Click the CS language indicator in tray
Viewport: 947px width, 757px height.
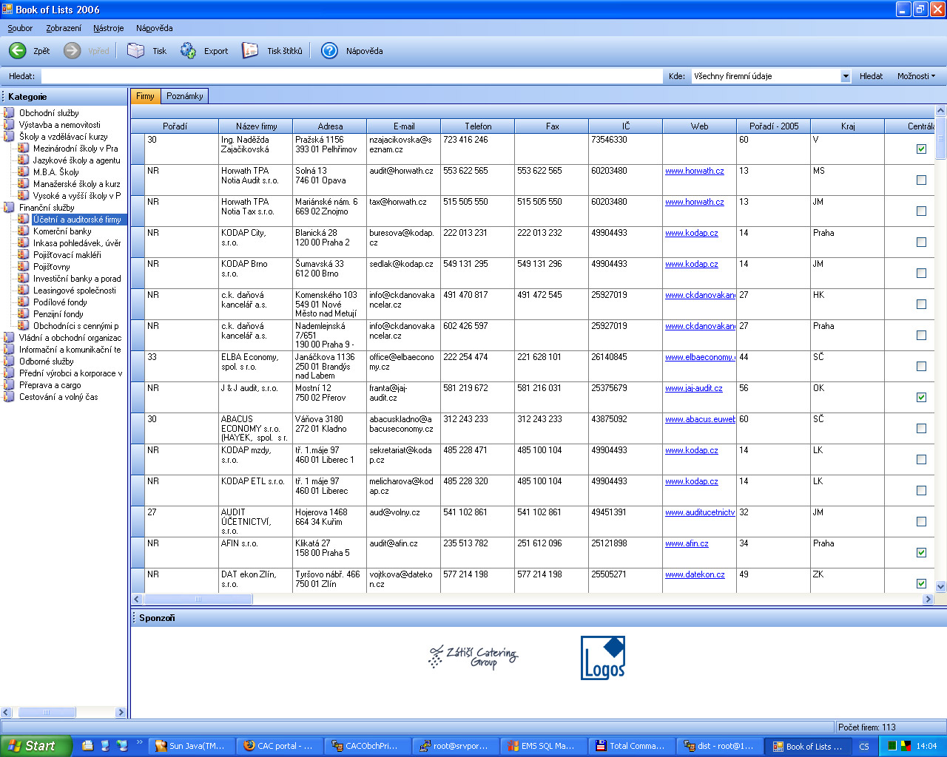[x=864, y=747]
